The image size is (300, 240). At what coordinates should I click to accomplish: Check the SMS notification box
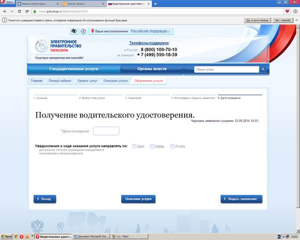click(x=134, y=146)
